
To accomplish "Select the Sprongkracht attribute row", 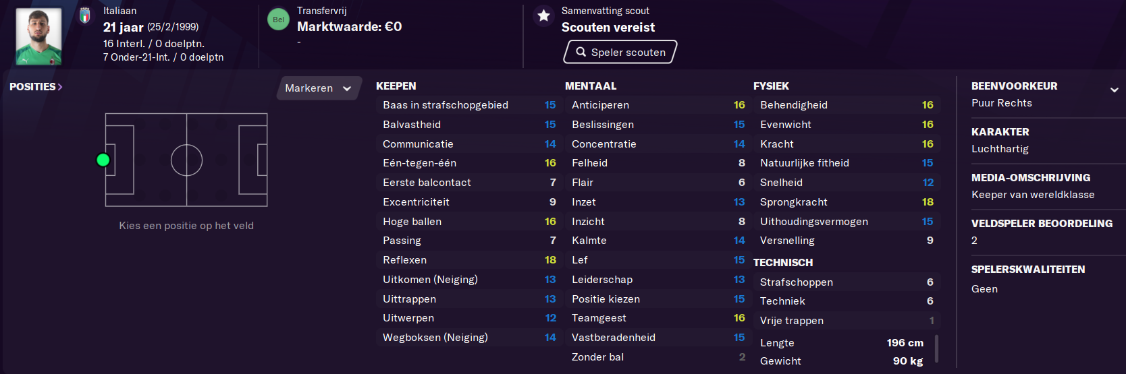I will click(847, 202).
